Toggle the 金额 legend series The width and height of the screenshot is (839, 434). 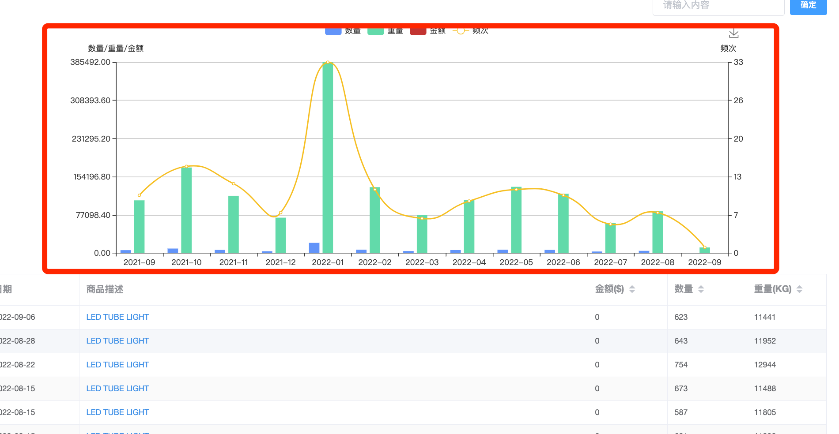point(428,31)
